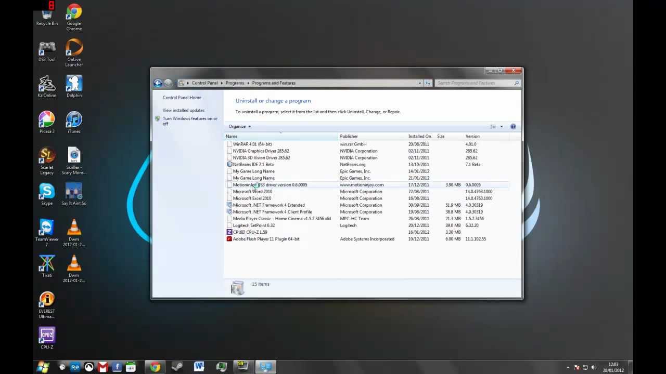Click the Control Panel breadcrumb
The height and width of the screenshot is (374, 666).
(x=204, y=83)
